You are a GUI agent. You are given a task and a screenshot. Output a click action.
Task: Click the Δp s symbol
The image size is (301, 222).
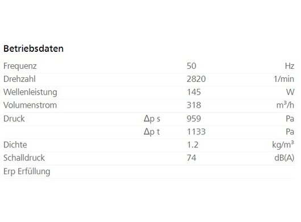152,119
